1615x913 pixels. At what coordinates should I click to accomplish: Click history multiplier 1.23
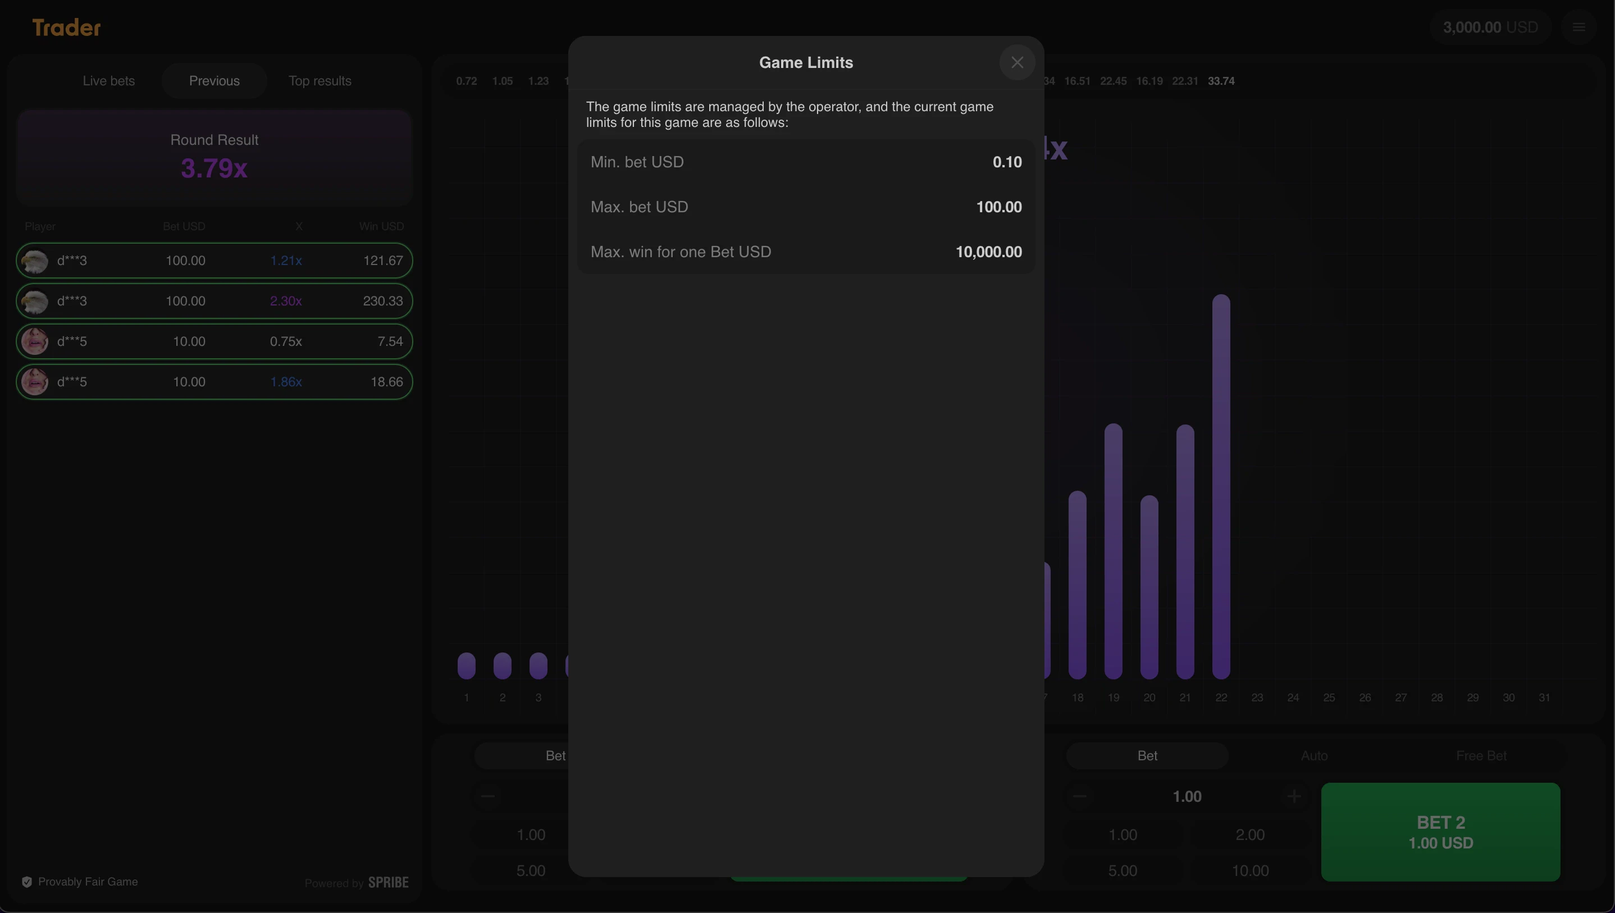(x=538, y=81)
